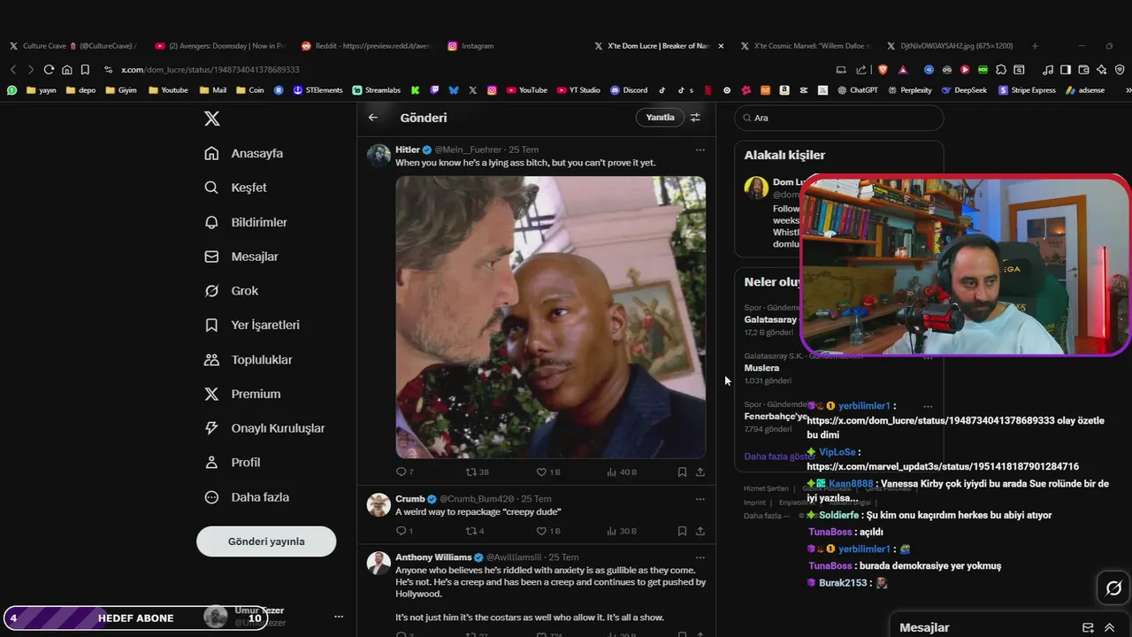The height and width of the screenshot is (637, 1132).
Task: Click Daha fazla göster trends link
Action: (780, 457)
